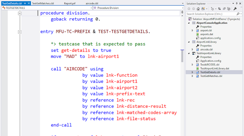Screen dimensions: 244x136
Task: Select Solution 'AirportMFUnitDemo' root node
Action: [x=216, y=19]
